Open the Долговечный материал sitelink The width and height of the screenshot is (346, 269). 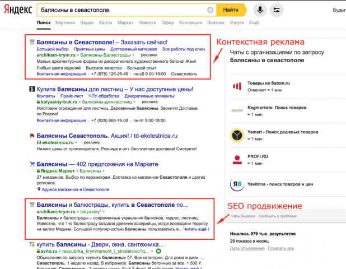[134, 49]
